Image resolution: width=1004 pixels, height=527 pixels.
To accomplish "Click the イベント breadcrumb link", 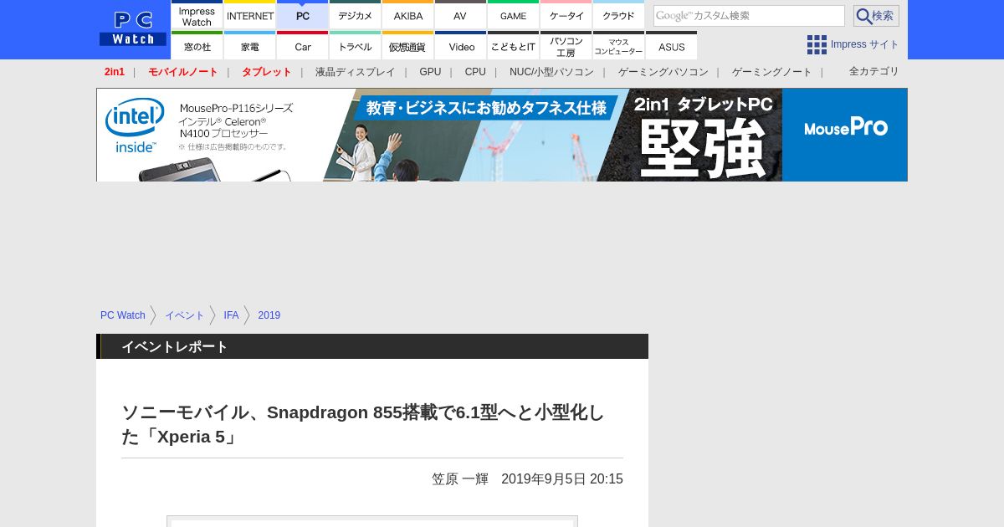I will tap(185, 315).
